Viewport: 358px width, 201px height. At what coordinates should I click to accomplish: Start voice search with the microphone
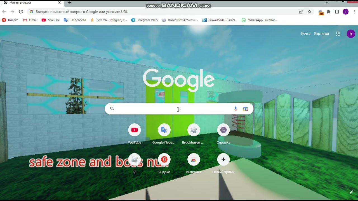pyautogui.click(x=235, y=109)
